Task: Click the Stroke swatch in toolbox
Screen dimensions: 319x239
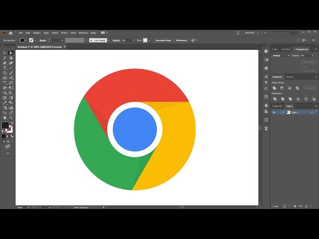Action: point(9,129)
